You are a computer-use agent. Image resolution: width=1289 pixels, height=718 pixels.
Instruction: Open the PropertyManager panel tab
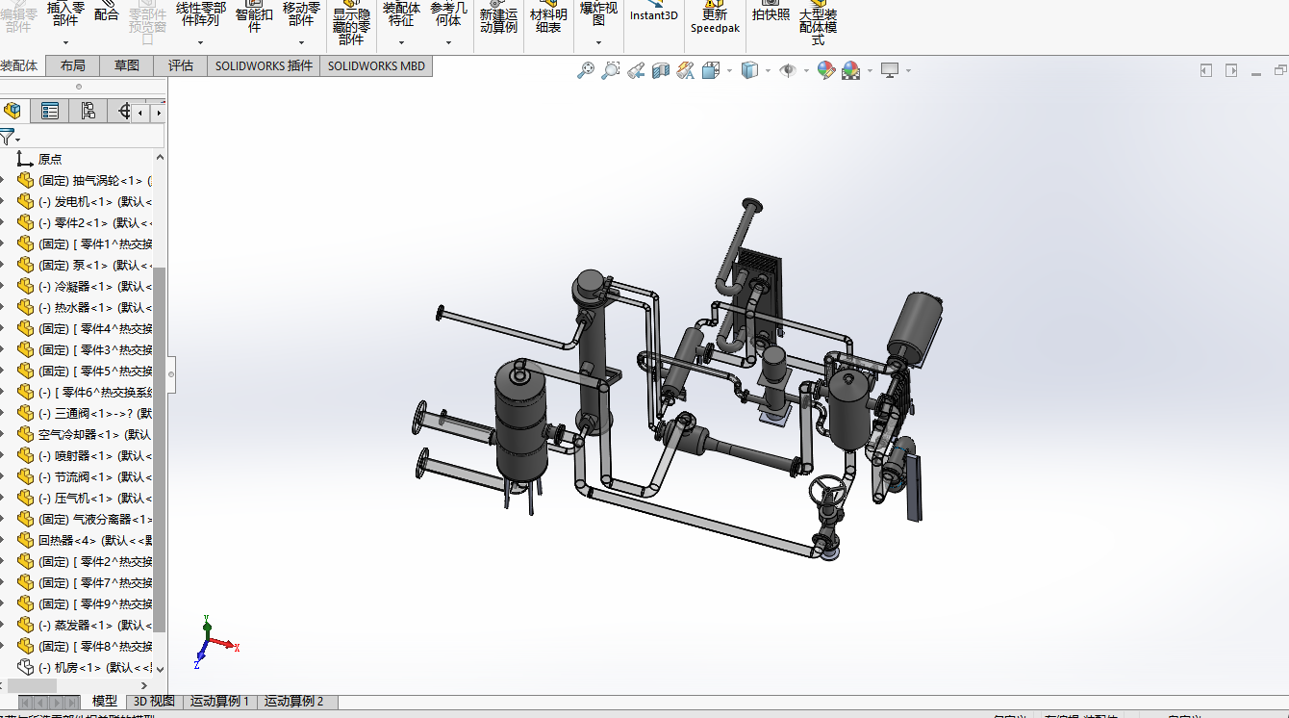pyautogui.click(x=50, y=112)
